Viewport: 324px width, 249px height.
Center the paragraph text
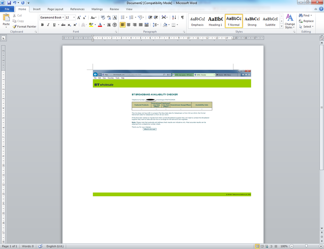[128, 25]
